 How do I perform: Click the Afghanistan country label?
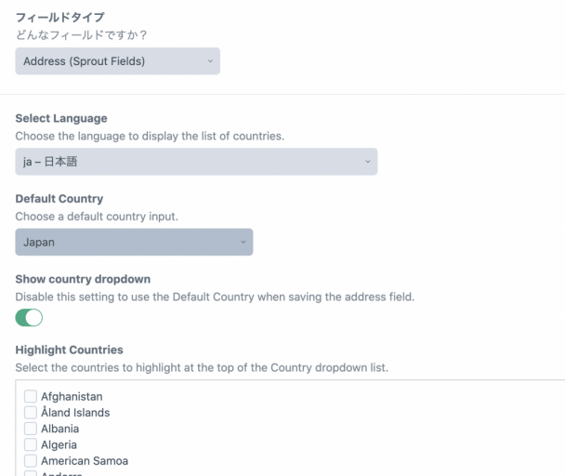[72, 397]
